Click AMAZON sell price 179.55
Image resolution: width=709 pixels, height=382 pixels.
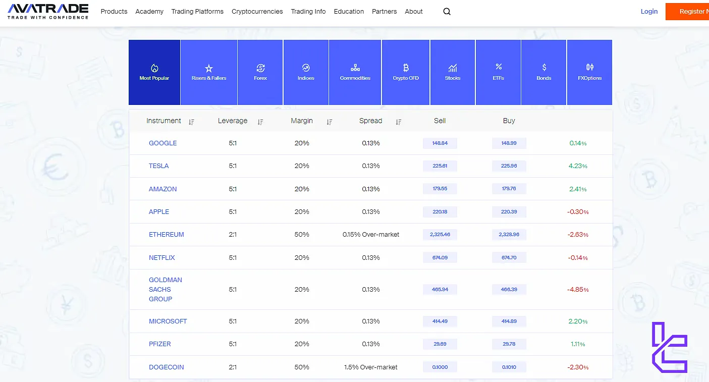pos(440,189)
